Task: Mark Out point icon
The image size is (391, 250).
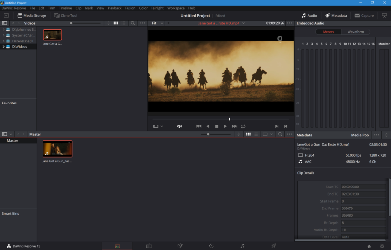Action: pyautogui.click(x=286, y=126)
